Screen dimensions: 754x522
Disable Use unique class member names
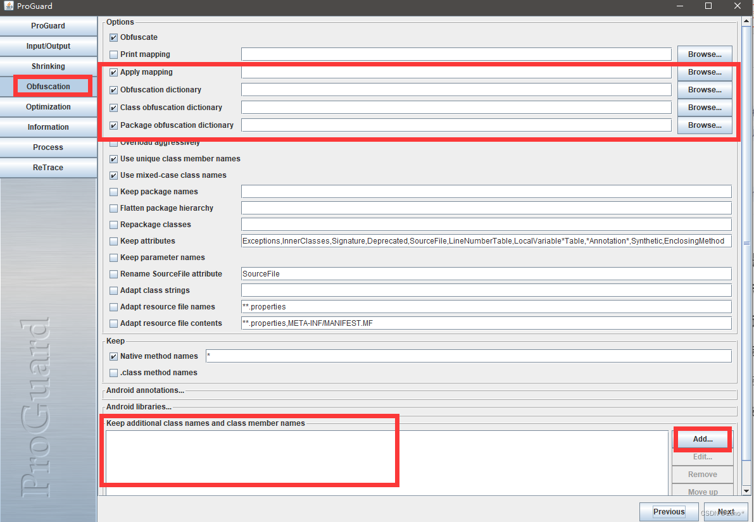click(x=113, y=159)
